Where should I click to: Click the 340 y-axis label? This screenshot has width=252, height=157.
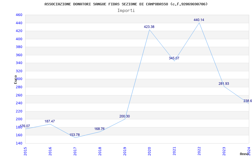(x=19, y=63)
